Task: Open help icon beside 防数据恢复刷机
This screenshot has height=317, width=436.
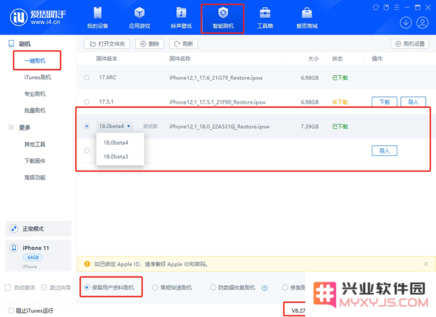Action: 265,288
